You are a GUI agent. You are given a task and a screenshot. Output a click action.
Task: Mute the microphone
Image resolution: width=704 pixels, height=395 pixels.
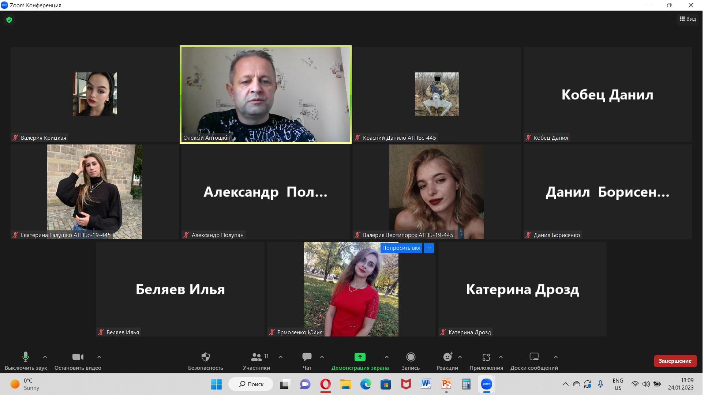pyautogui.click(x=26, y=361)
